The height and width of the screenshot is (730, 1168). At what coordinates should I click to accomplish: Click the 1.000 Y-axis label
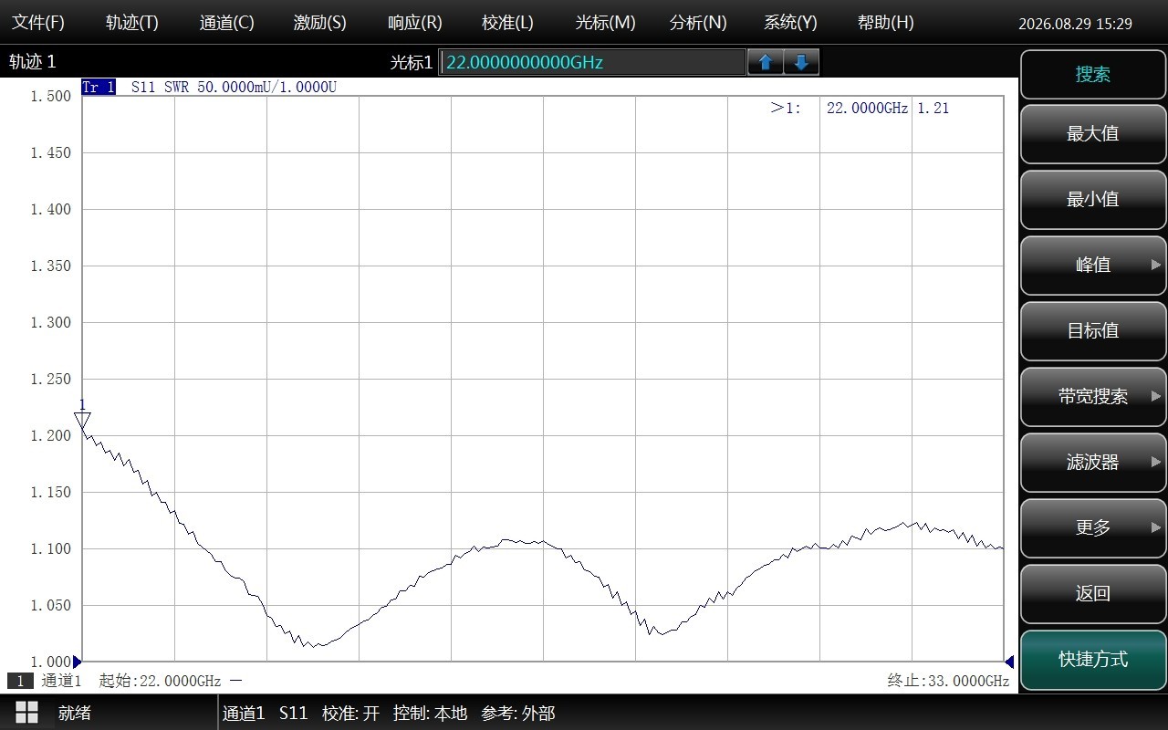click(x=51, y=662)
